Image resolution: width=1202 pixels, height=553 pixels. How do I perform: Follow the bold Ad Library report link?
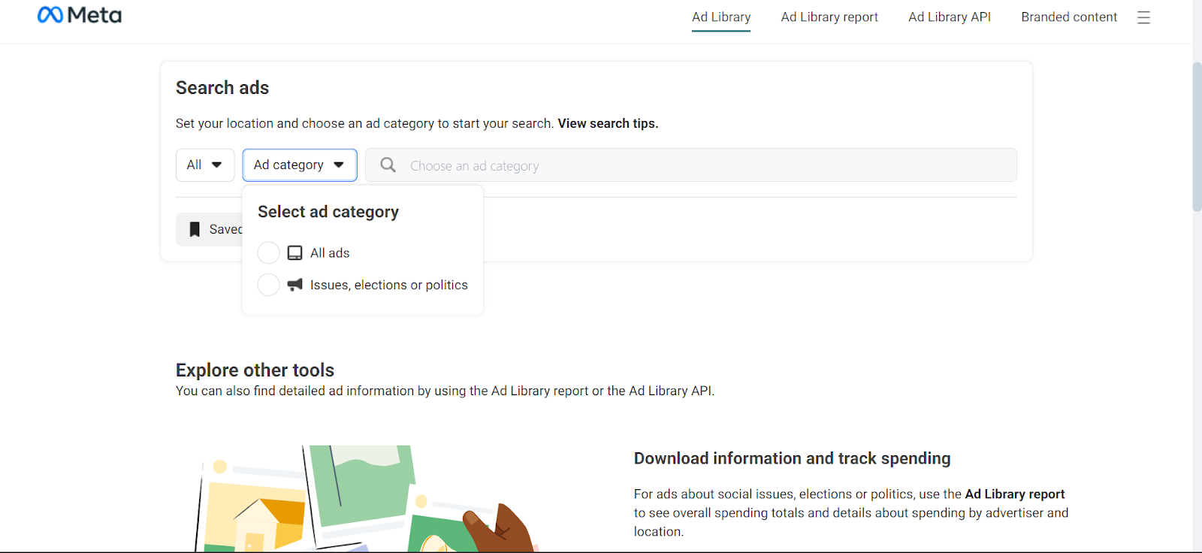click(1014, 494)
